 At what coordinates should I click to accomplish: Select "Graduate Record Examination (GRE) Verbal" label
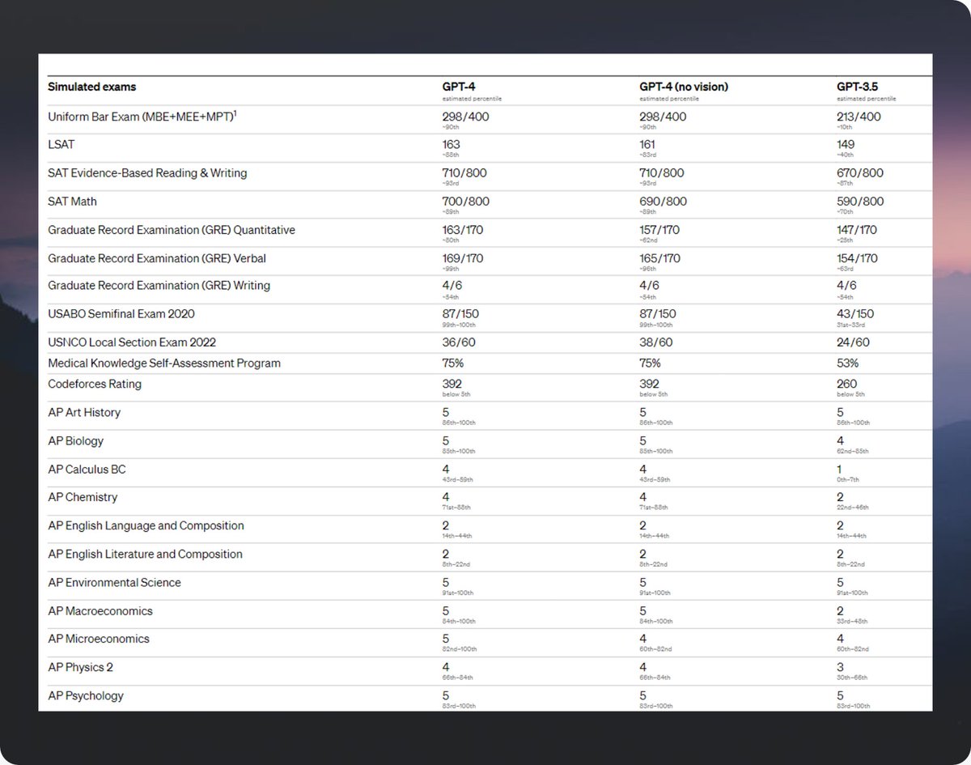[x=157, y=258]
